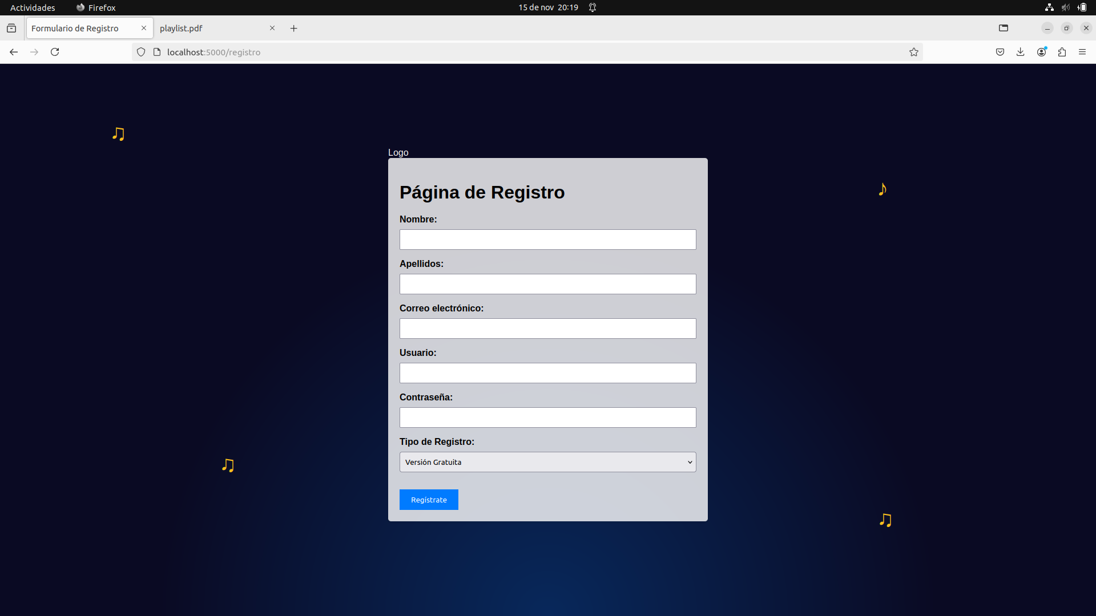Minimize the Firefox window
The width and height of the screenshot is (1096, 616).
pyautogui.click(x=1047, y=28)
